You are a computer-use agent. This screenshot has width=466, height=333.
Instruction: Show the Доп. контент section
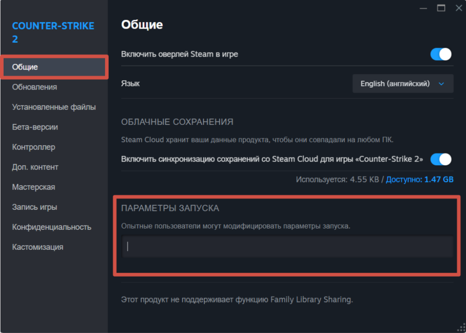click(35, 167)
